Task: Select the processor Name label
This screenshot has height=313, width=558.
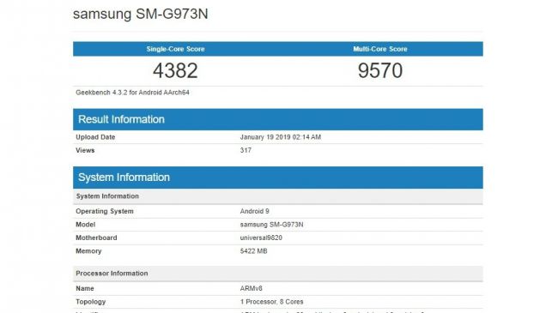Action: coord(85,288)
